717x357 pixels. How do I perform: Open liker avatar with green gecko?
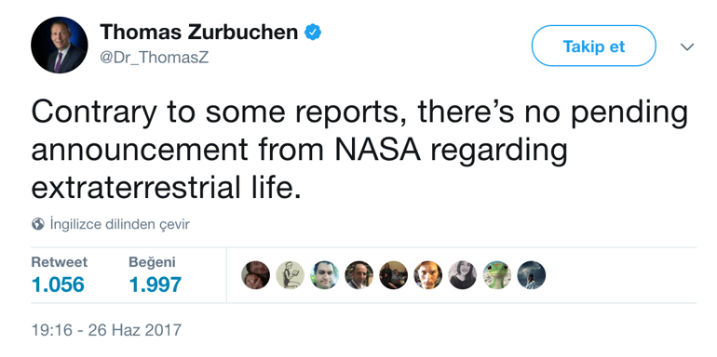coord(496,275)
